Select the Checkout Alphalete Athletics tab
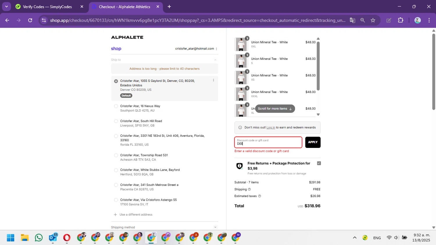The width and height of the screenshot is (436, 245). (x=124, y=7)
